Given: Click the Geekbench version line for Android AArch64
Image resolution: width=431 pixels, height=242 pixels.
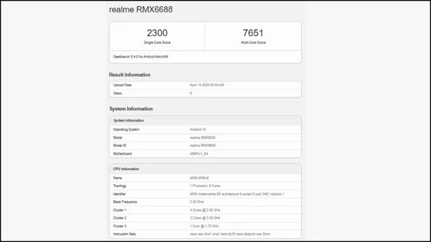Looking at the screenshot, I should [141, 56].
